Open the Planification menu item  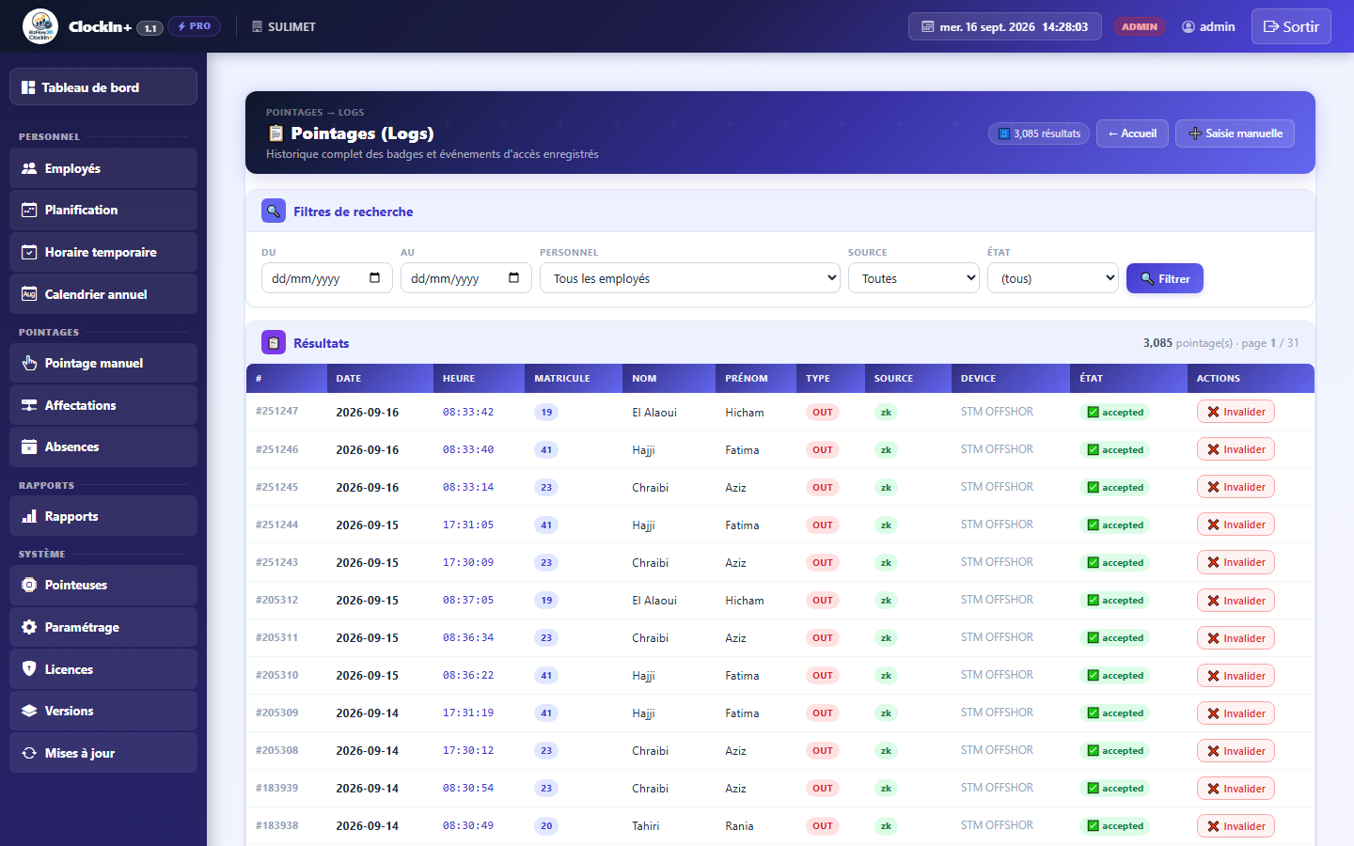coord(103,210)
